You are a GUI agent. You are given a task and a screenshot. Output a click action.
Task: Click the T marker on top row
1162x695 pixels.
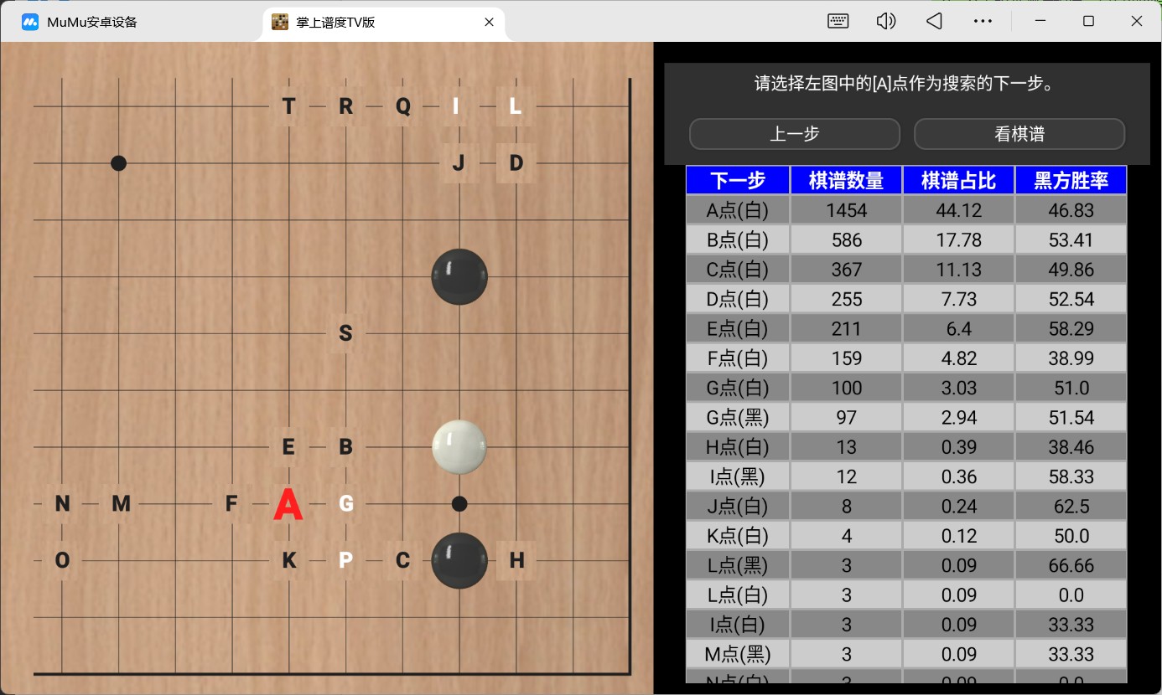tap(288, 106)
